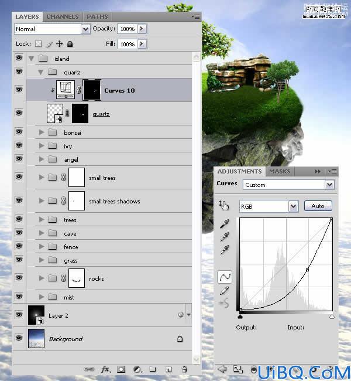Pick the black point eyedropper
The height and width of the screenshot is (381, 351).
[x=225, y=224]
